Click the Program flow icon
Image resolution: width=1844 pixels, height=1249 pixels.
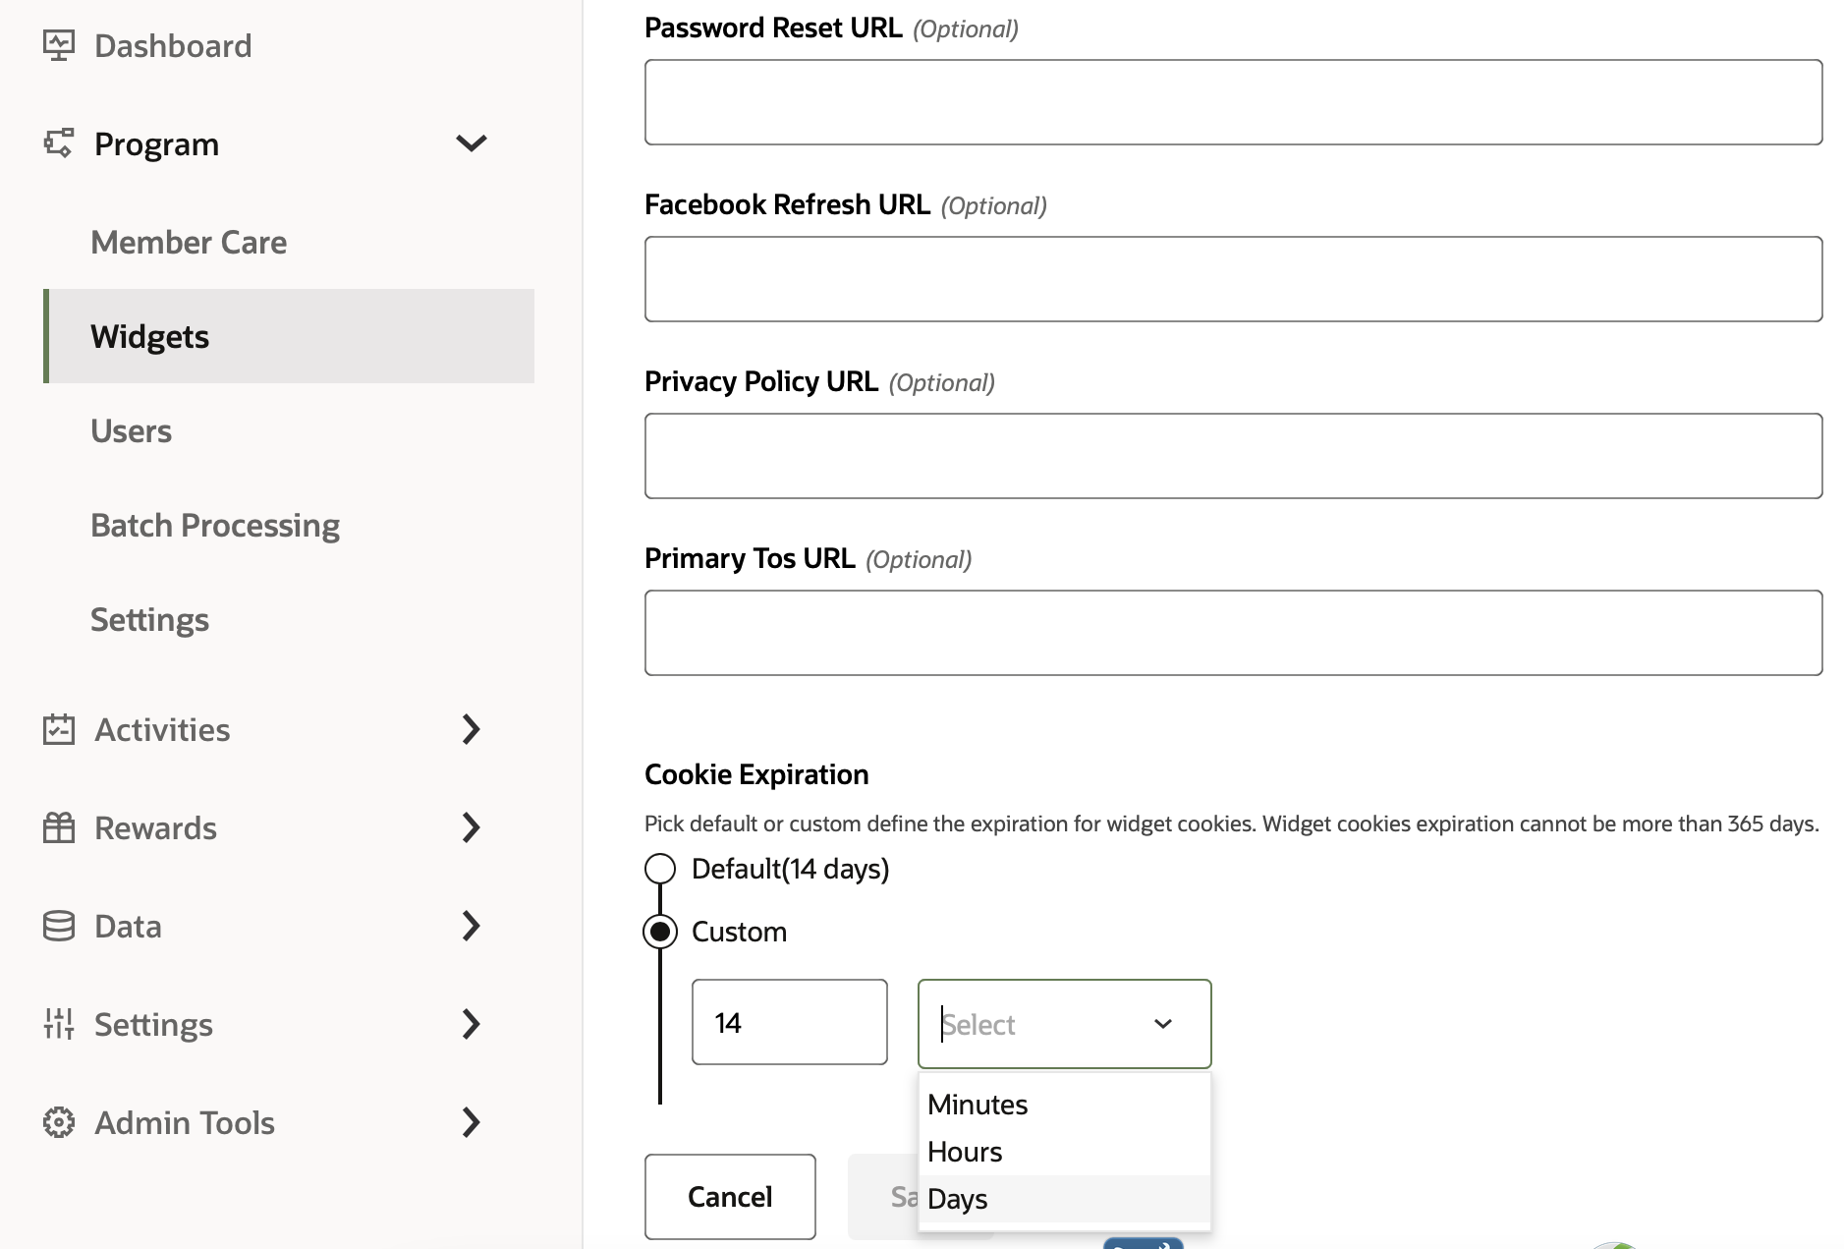click(x=59, y=143)
